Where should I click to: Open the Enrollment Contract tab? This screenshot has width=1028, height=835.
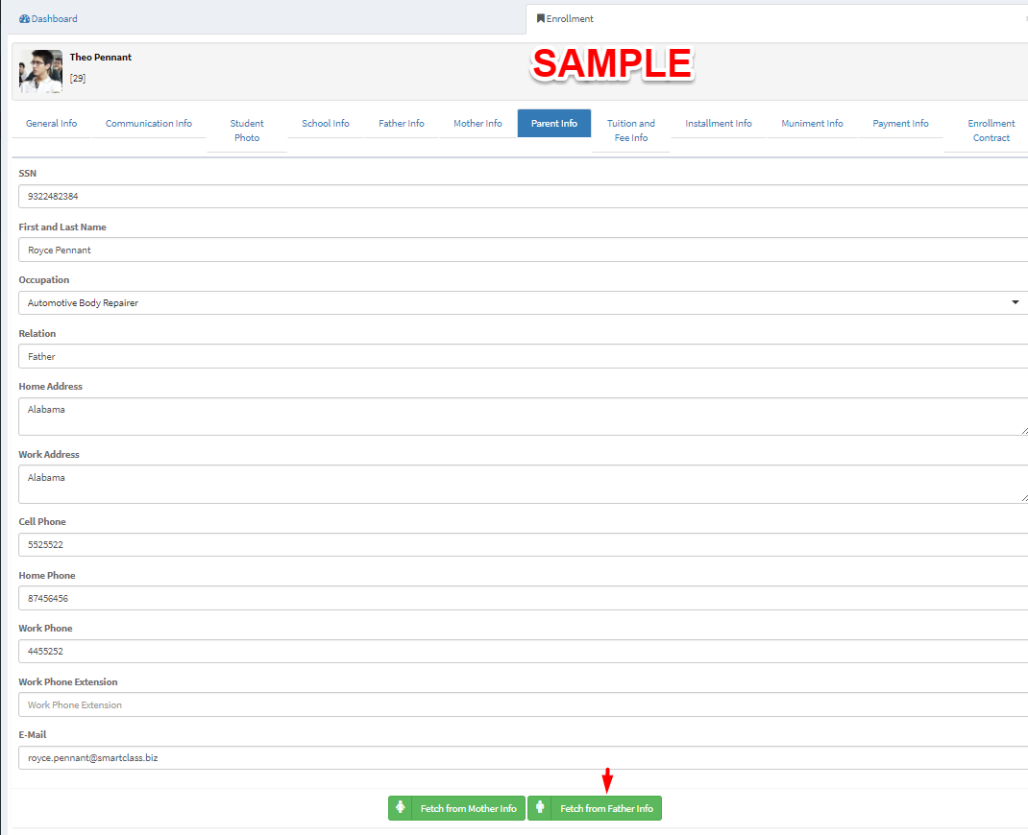click(x=991, y=131)
